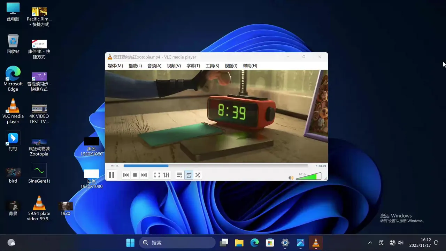Open Settings gear on taskbar
Screen dimensions: 446x251
(x=285, y=243)
